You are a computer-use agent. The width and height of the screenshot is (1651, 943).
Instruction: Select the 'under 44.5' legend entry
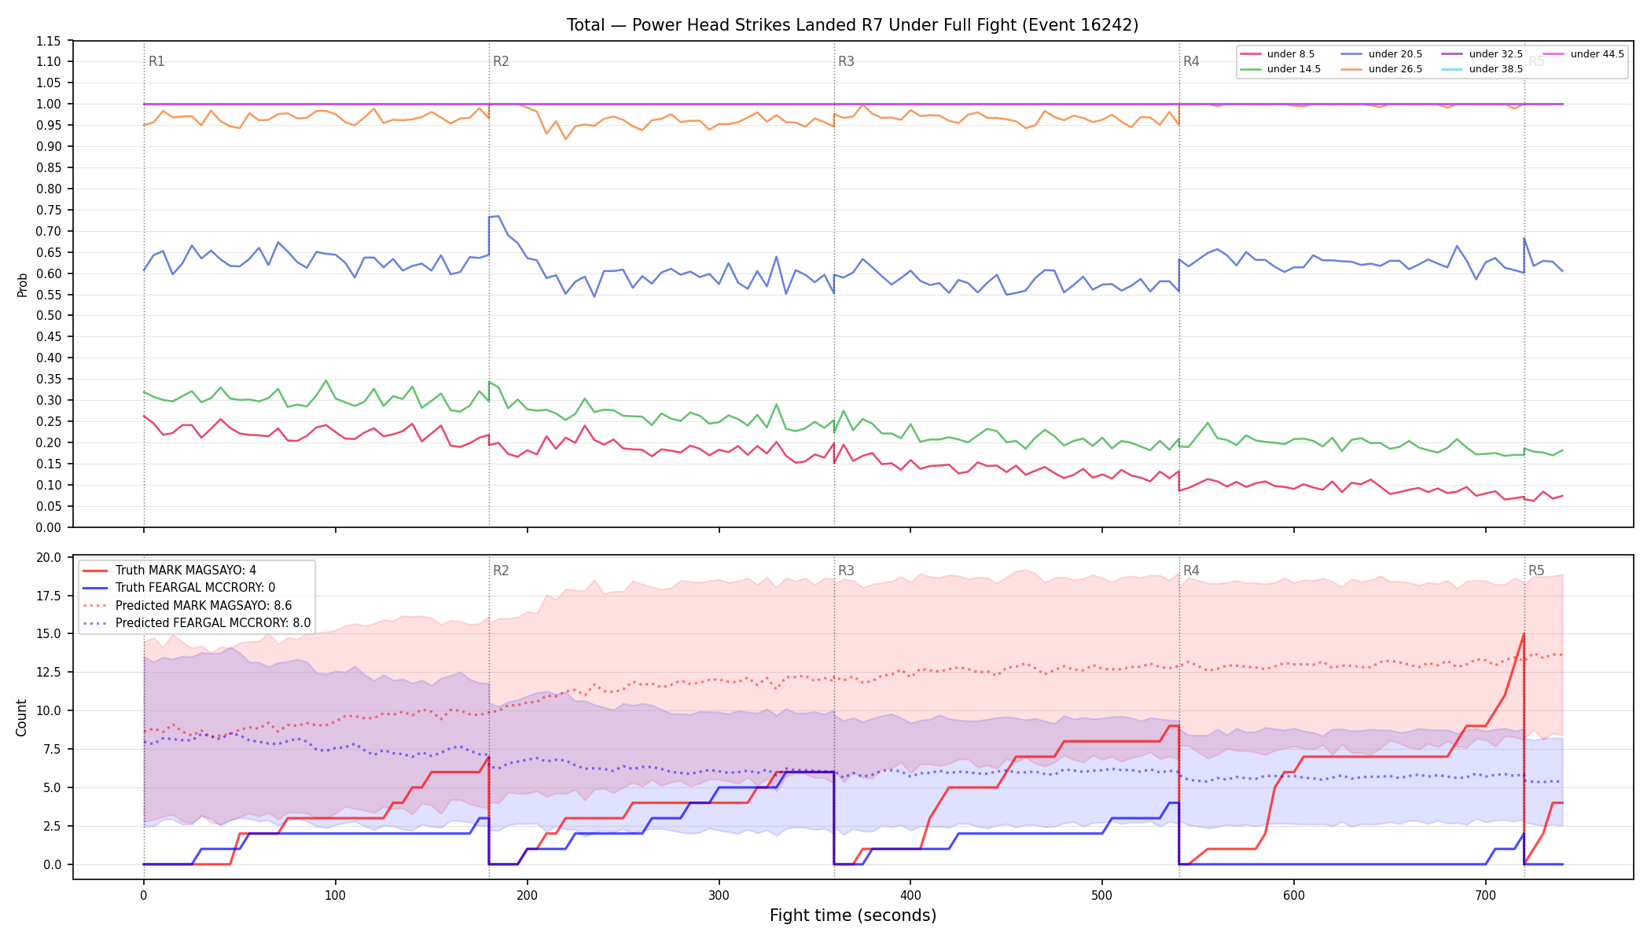point(1584,54)
